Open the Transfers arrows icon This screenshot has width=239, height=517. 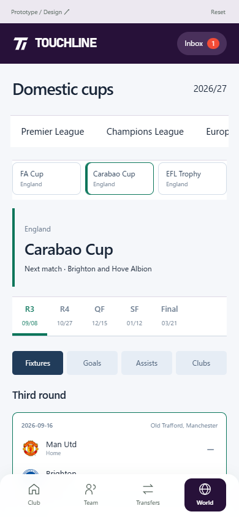click(x=148, y=489)
